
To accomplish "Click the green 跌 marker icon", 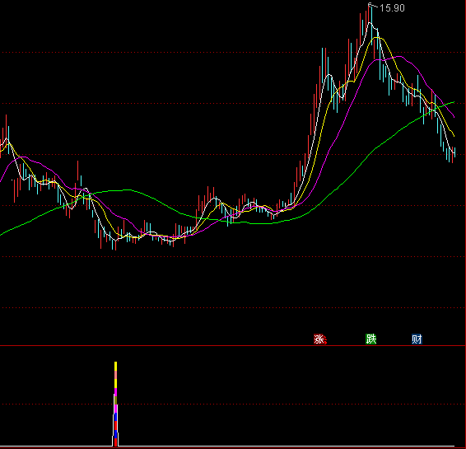I will pyautogui.click(x=370, y=339).
